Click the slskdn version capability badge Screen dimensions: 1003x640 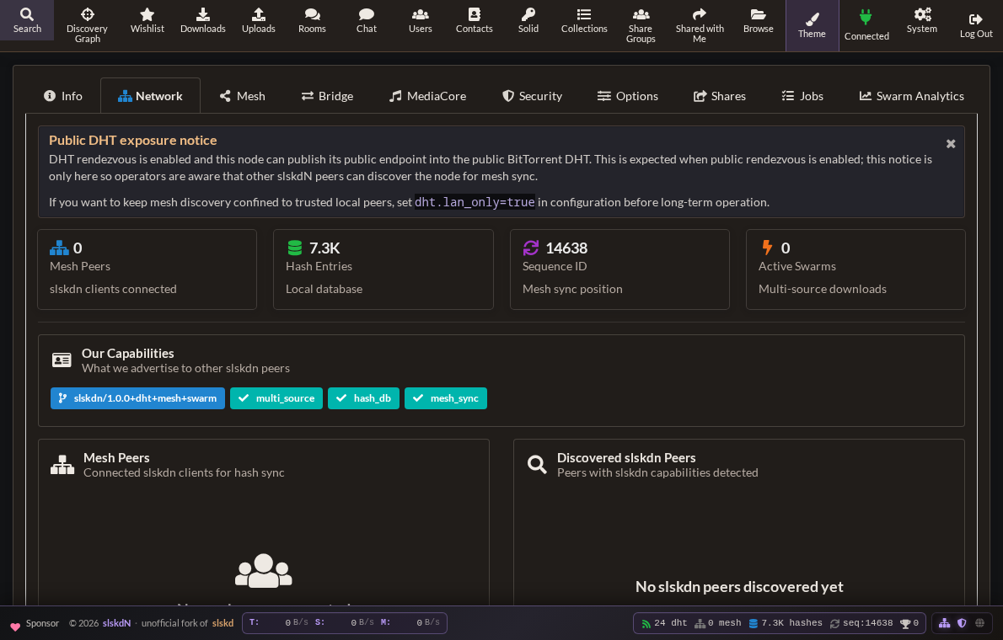pyautogui.click(x=137, y=398)
